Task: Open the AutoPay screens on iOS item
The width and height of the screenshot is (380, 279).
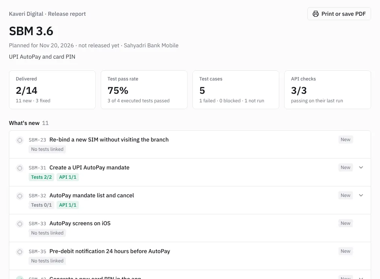Action: coord(80,223)
